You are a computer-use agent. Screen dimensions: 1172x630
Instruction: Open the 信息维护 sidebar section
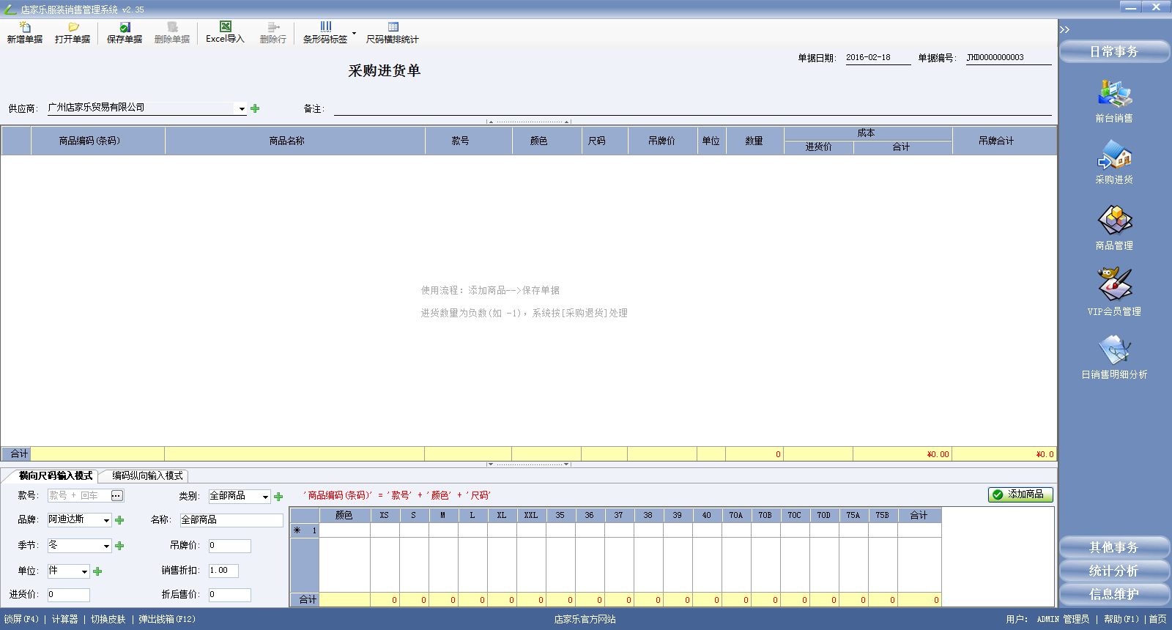pos(1114,594)
